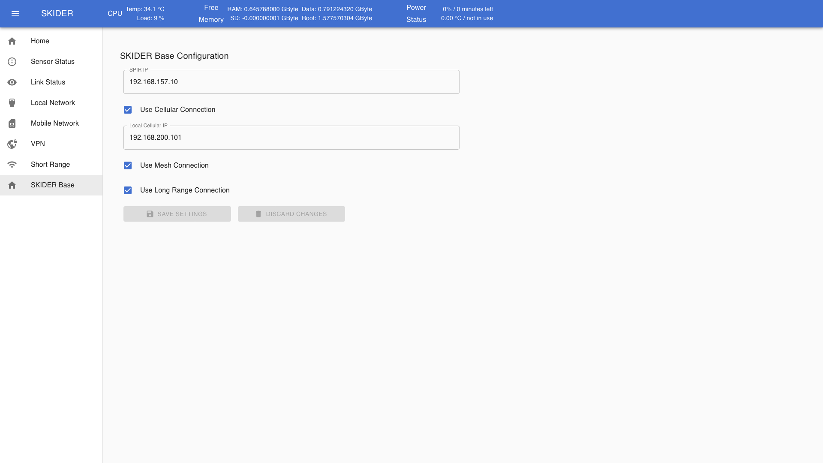
Task: Click the Data 0.791224320 GByte value
Action: point(337,9)
